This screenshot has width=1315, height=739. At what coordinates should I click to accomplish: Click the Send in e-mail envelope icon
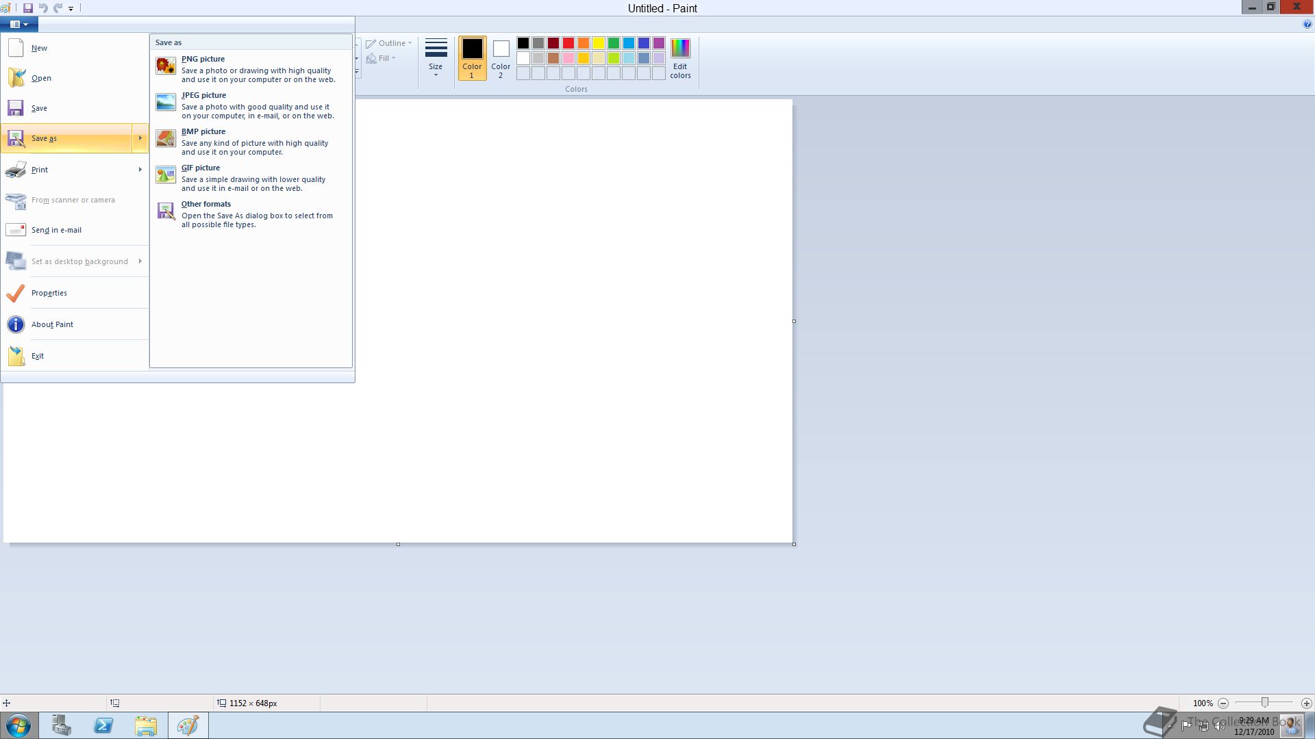coord(16,230)
